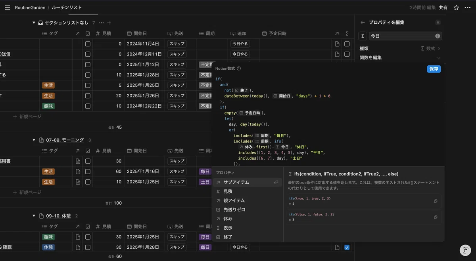Select 親アイテム property suggestion
This screenshot has width=476, height=261.
click(247, 200)
